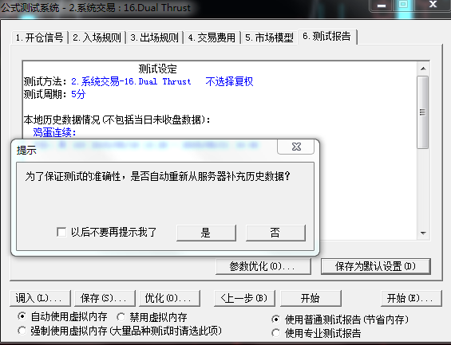Click the report scrollbar down arrow
The width and height of the screenshot is (451, 345).
[x=423, y=233]
